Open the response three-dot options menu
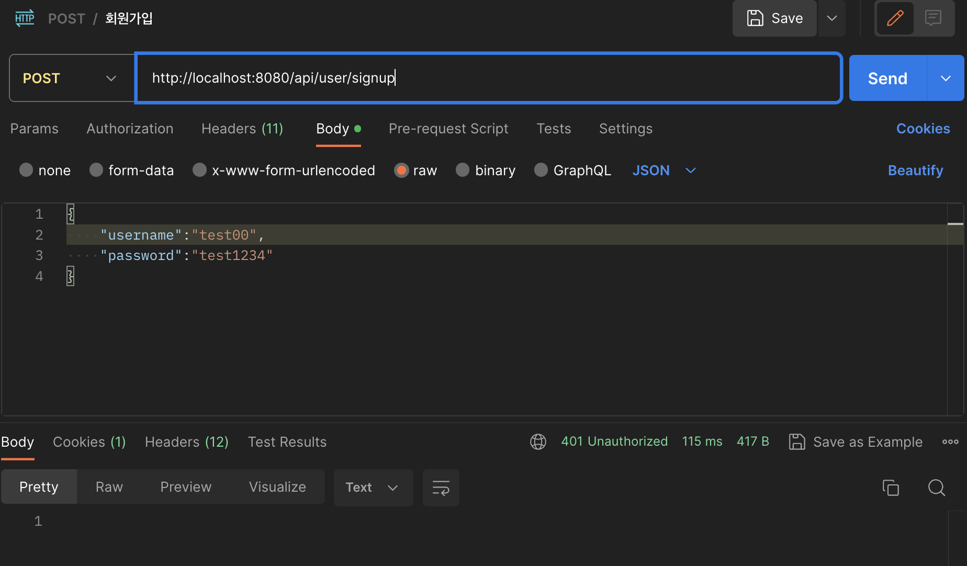This screenshot has width=967, height=566. 950,442
